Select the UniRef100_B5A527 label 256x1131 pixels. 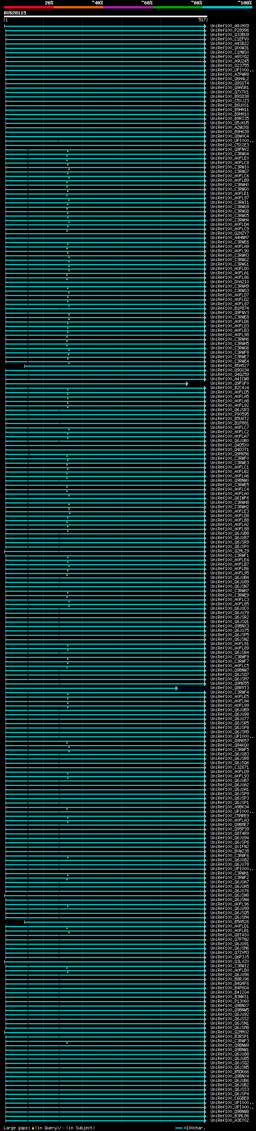coord(230,366)
